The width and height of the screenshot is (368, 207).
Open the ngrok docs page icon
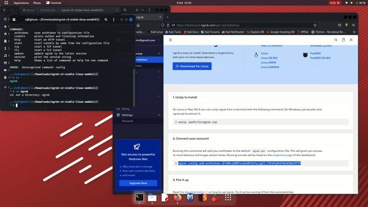(343, 40)
